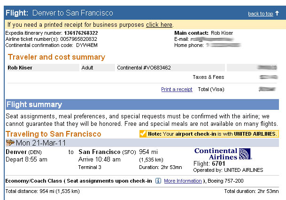Click the info icon beside More Information
Screen dimensions: 286x200
click(x=158, y=181)
